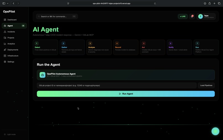Click the browser share icon
This screenshot has height=140, width=223.
(210, 3)
